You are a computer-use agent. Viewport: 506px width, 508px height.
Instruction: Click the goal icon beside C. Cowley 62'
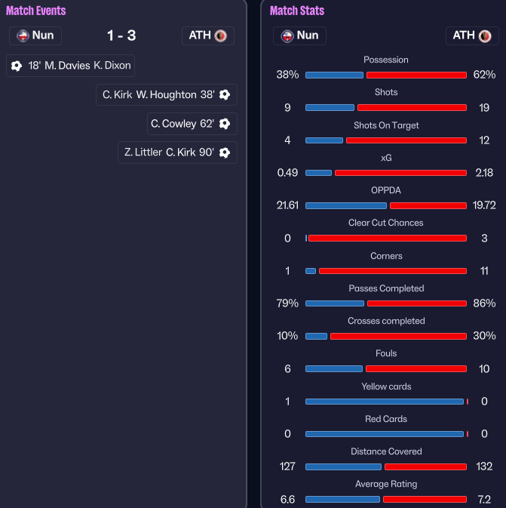pyautogui.click(x=225, y=123)
